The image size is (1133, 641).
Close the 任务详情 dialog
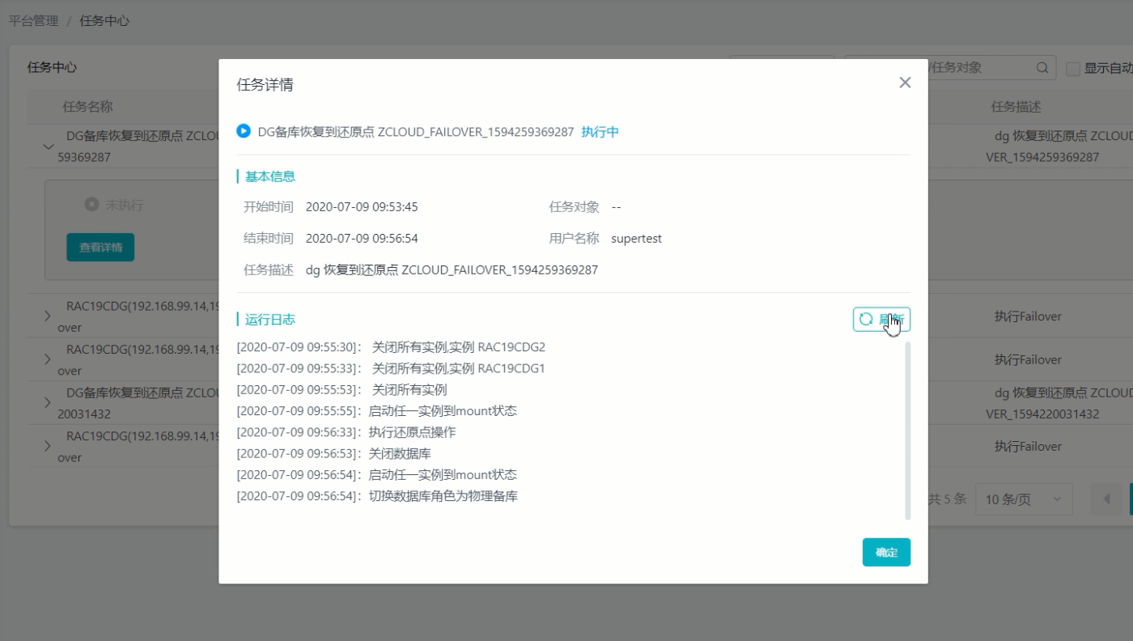(904, 82)
